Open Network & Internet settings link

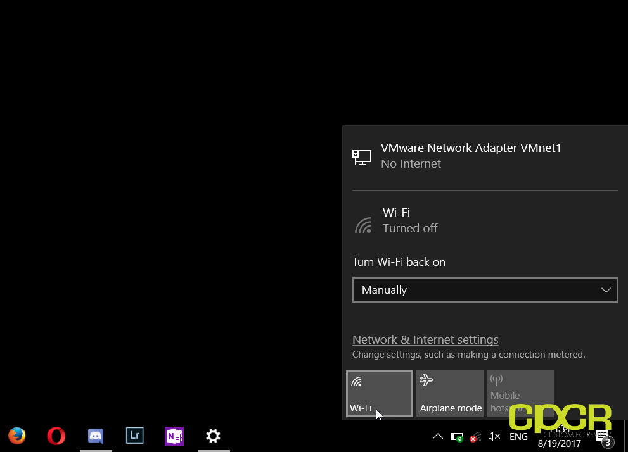click(425, 340)
